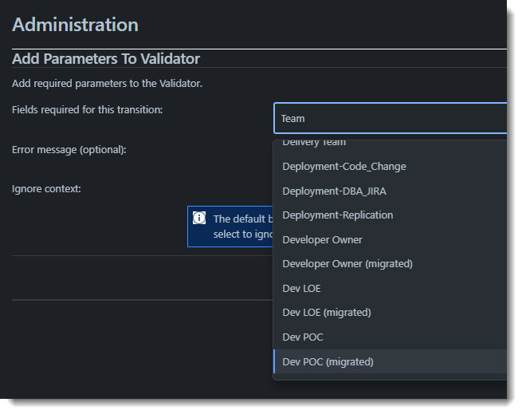Click 'Add required parameters to the Validator' text
Screen dimensions: 522x414
pyautogui.click(x=107, y=83)
